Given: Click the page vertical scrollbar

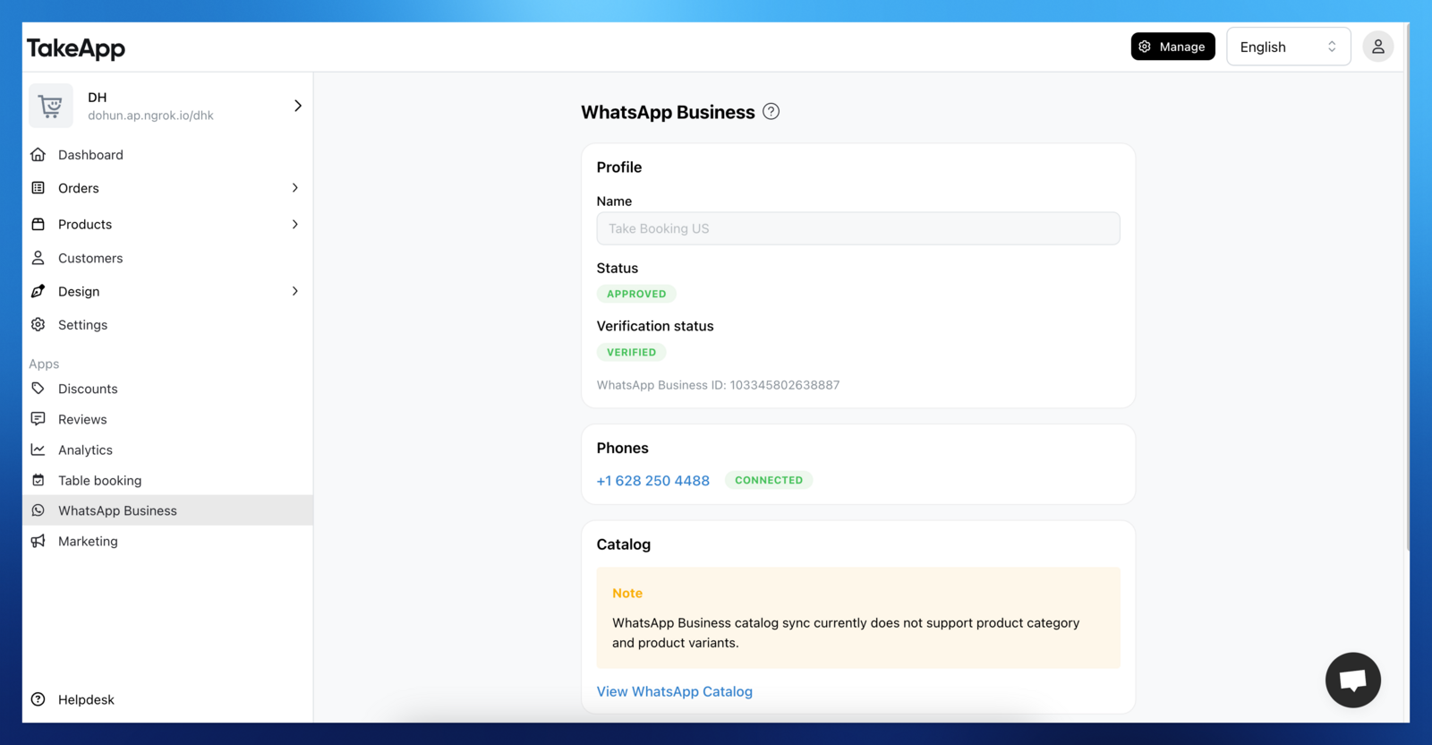Looking at the screenshot, I should tap(1407, 287).
